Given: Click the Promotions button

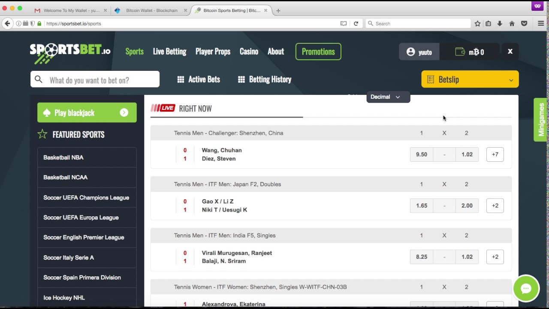Looking at the screenshot, I should (x=318, y=51).
